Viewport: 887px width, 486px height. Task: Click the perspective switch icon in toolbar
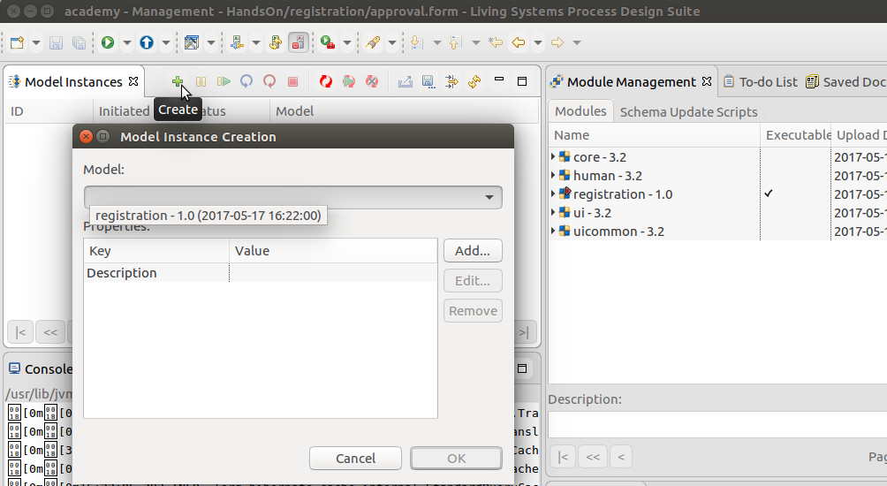[192, 42]
